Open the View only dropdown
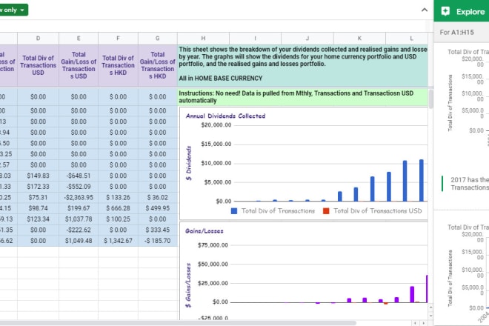The width and height of the screenshot is (489, 326). [13, 10]
